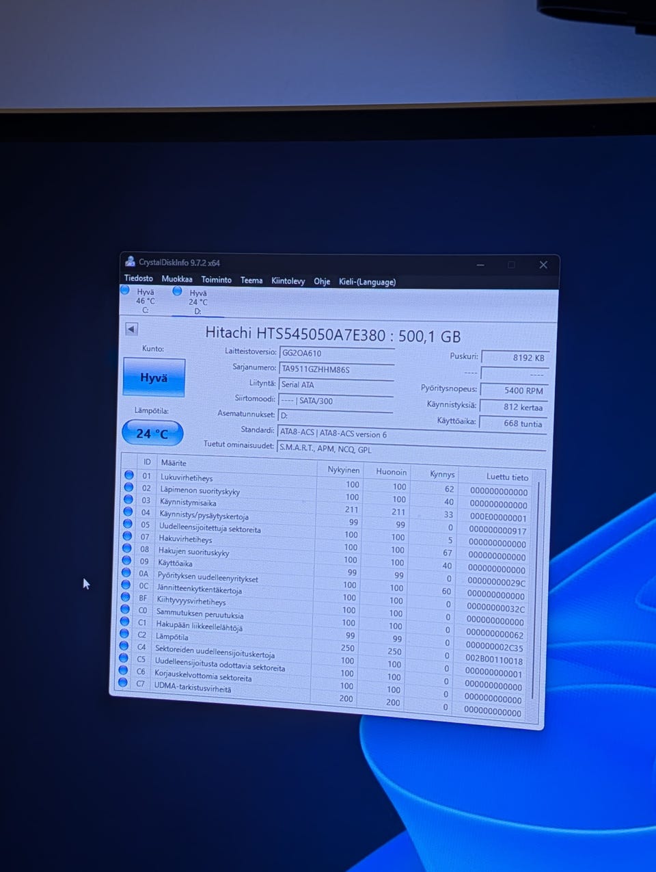Click the 24 °C temperature button
The image size is (656, 872).
[x=152, y=433]
